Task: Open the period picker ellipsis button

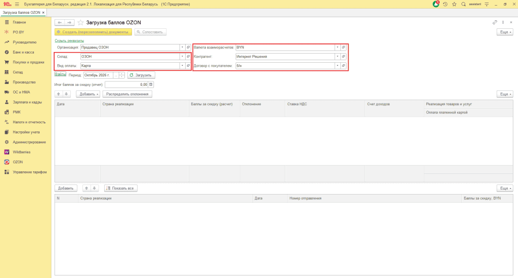Action: click(116, 75)
